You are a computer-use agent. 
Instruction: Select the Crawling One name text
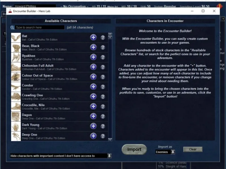32,95
